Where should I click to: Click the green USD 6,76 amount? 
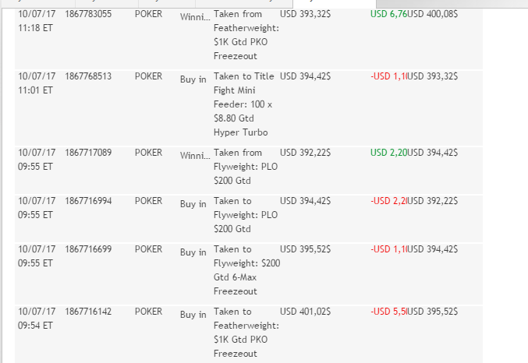[x=388, y=14]
